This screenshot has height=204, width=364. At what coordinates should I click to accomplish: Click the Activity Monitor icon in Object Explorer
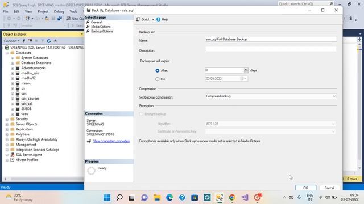click(x=55, y=41)
